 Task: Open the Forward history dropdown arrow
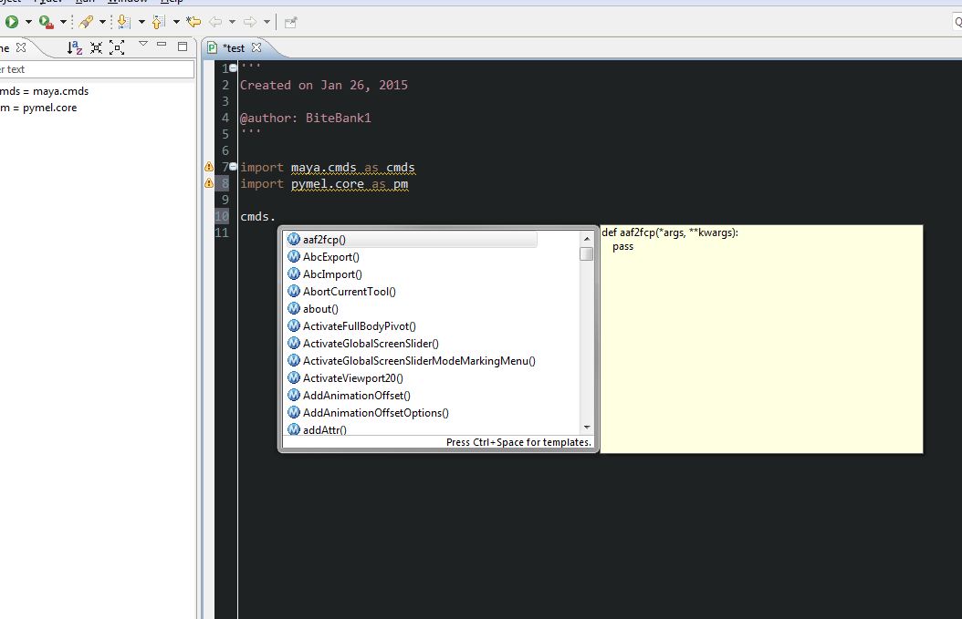click(267, 22)
